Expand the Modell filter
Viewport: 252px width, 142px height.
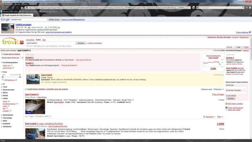click(5, 96)
